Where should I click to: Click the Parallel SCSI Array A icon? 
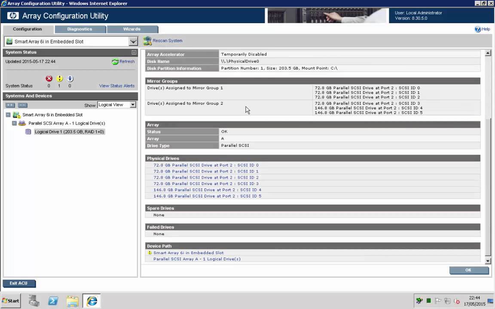(x=22, y=123)
